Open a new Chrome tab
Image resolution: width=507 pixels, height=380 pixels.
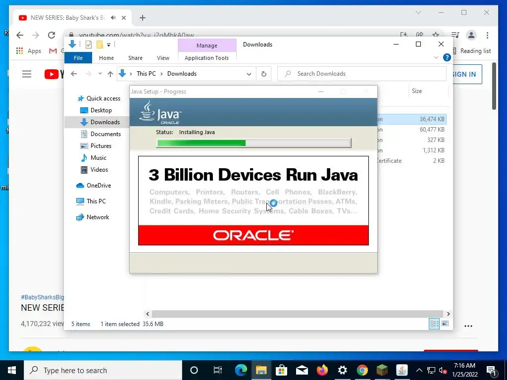point(143,18)
